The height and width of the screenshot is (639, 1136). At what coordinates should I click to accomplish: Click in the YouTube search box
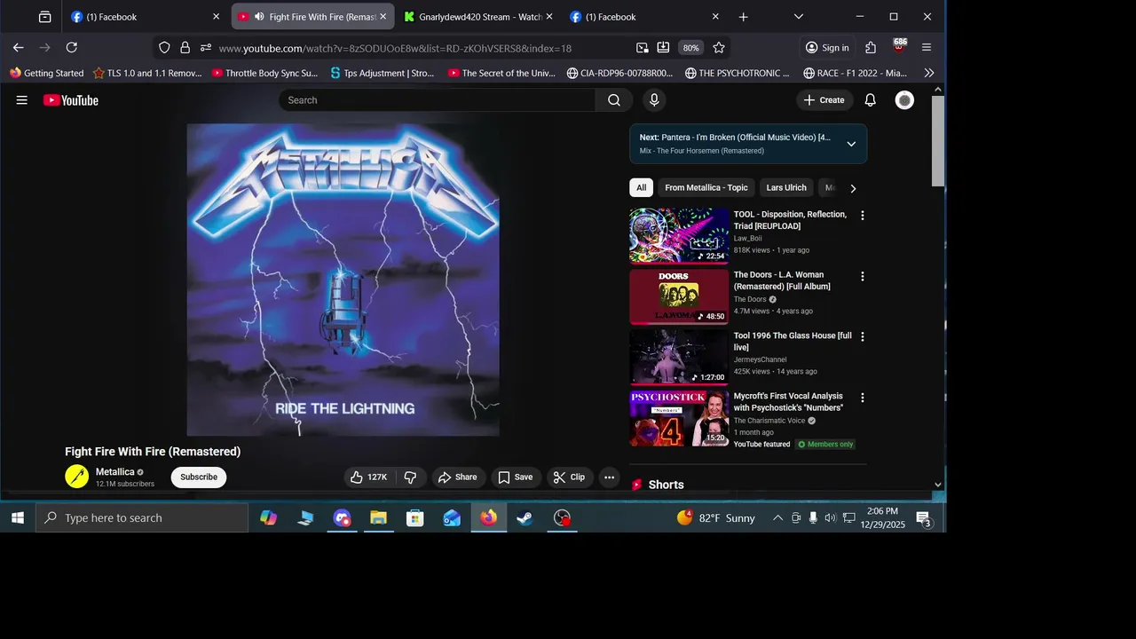click(438, 100)
